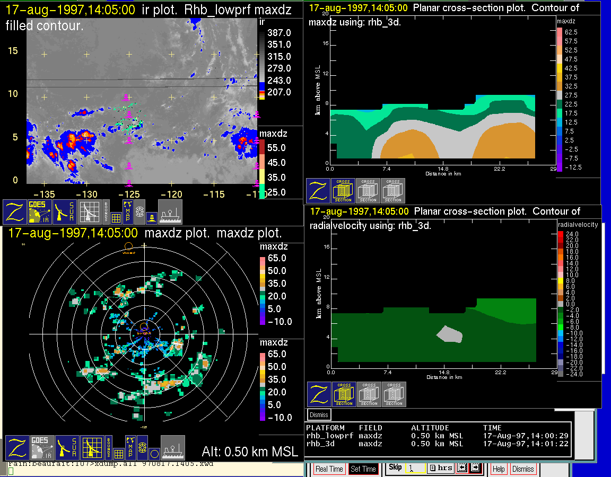Click the BOUNDS icon in top ir panel
The image size is (611, 477).
(106, 208)
